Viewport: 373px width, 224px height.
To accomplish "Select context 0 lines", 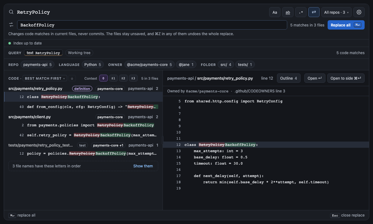I will click(x=103, y=78).
